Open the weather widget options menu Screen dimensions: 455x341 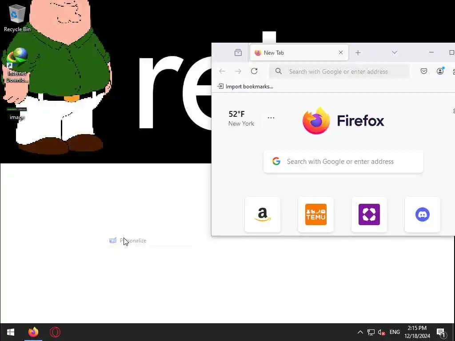point(271,118)
